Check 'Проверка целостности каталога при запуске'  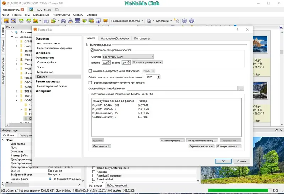coord(90,83)
